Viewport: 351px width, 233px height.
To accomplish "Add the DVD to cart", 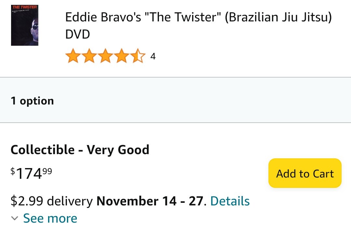I will pyautogui.click(x=305, y=173).
